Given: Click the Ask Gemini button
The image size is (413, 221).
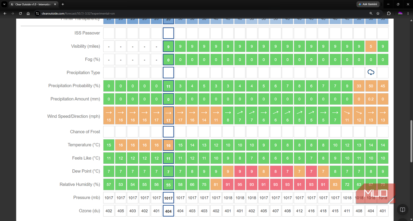Looking at the screenshot, I should [x=368, y=4].
